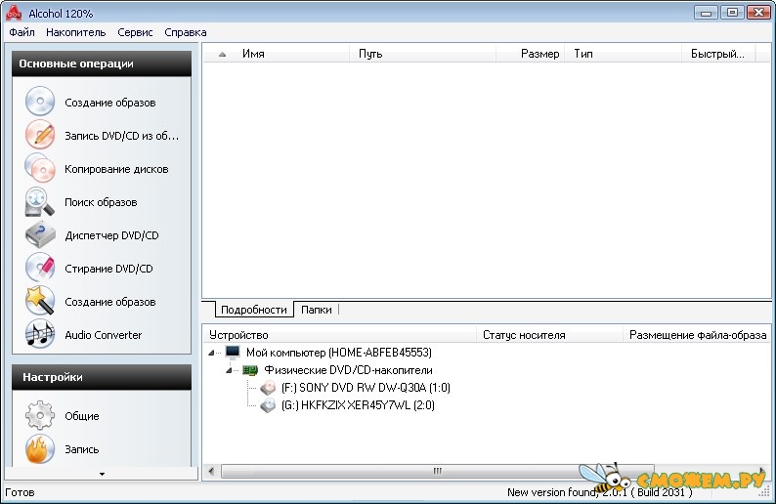Expand sidebar with bottom down arrow
The height and width of the screenshot is (504, 776).
[x=102, y=474]
